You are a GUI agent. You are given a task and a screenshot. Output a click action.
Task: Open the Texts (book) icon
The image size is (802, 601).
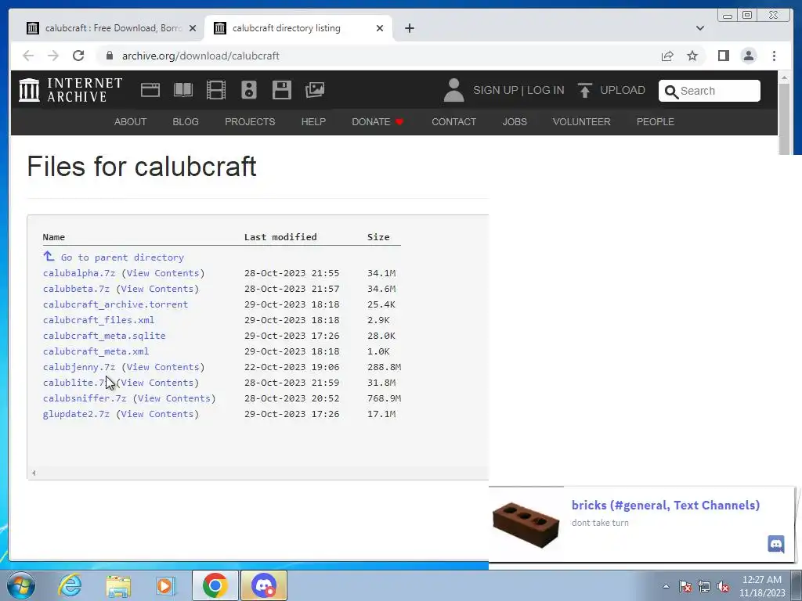coord(183,90)
